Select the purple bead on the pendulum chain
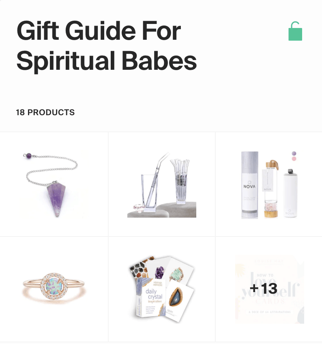 [x=28, y=156]
